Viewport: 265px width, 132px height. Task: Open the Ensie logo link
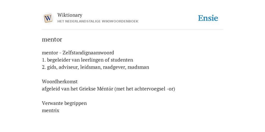pos(208,18)
